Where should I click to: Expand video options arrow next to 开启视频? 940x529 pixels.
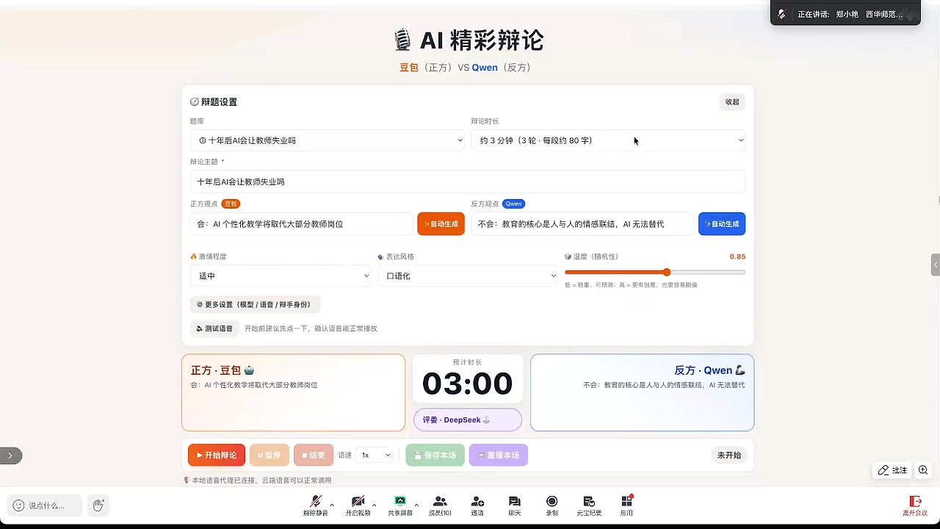click(x=374, y=505)
